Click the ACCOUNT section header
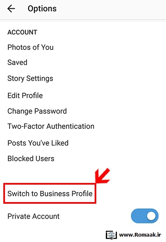 (22, 32)
